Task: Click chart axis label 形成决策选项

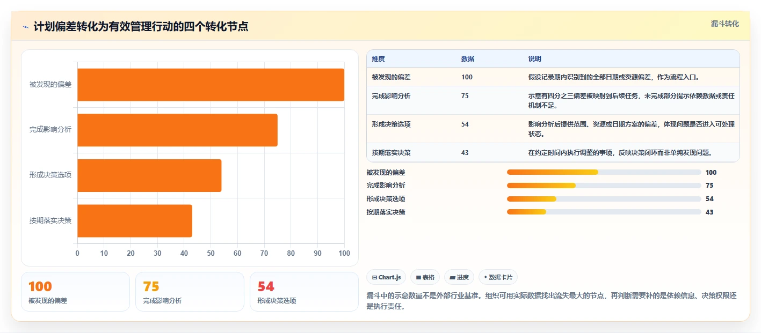Action: [50, 175]
